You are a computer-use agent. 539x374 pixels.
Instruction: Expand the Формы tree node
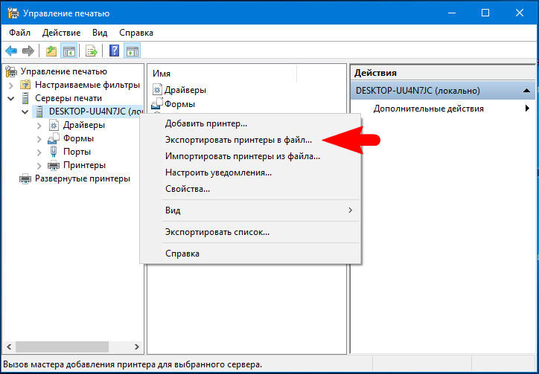(x=39, y=139)
